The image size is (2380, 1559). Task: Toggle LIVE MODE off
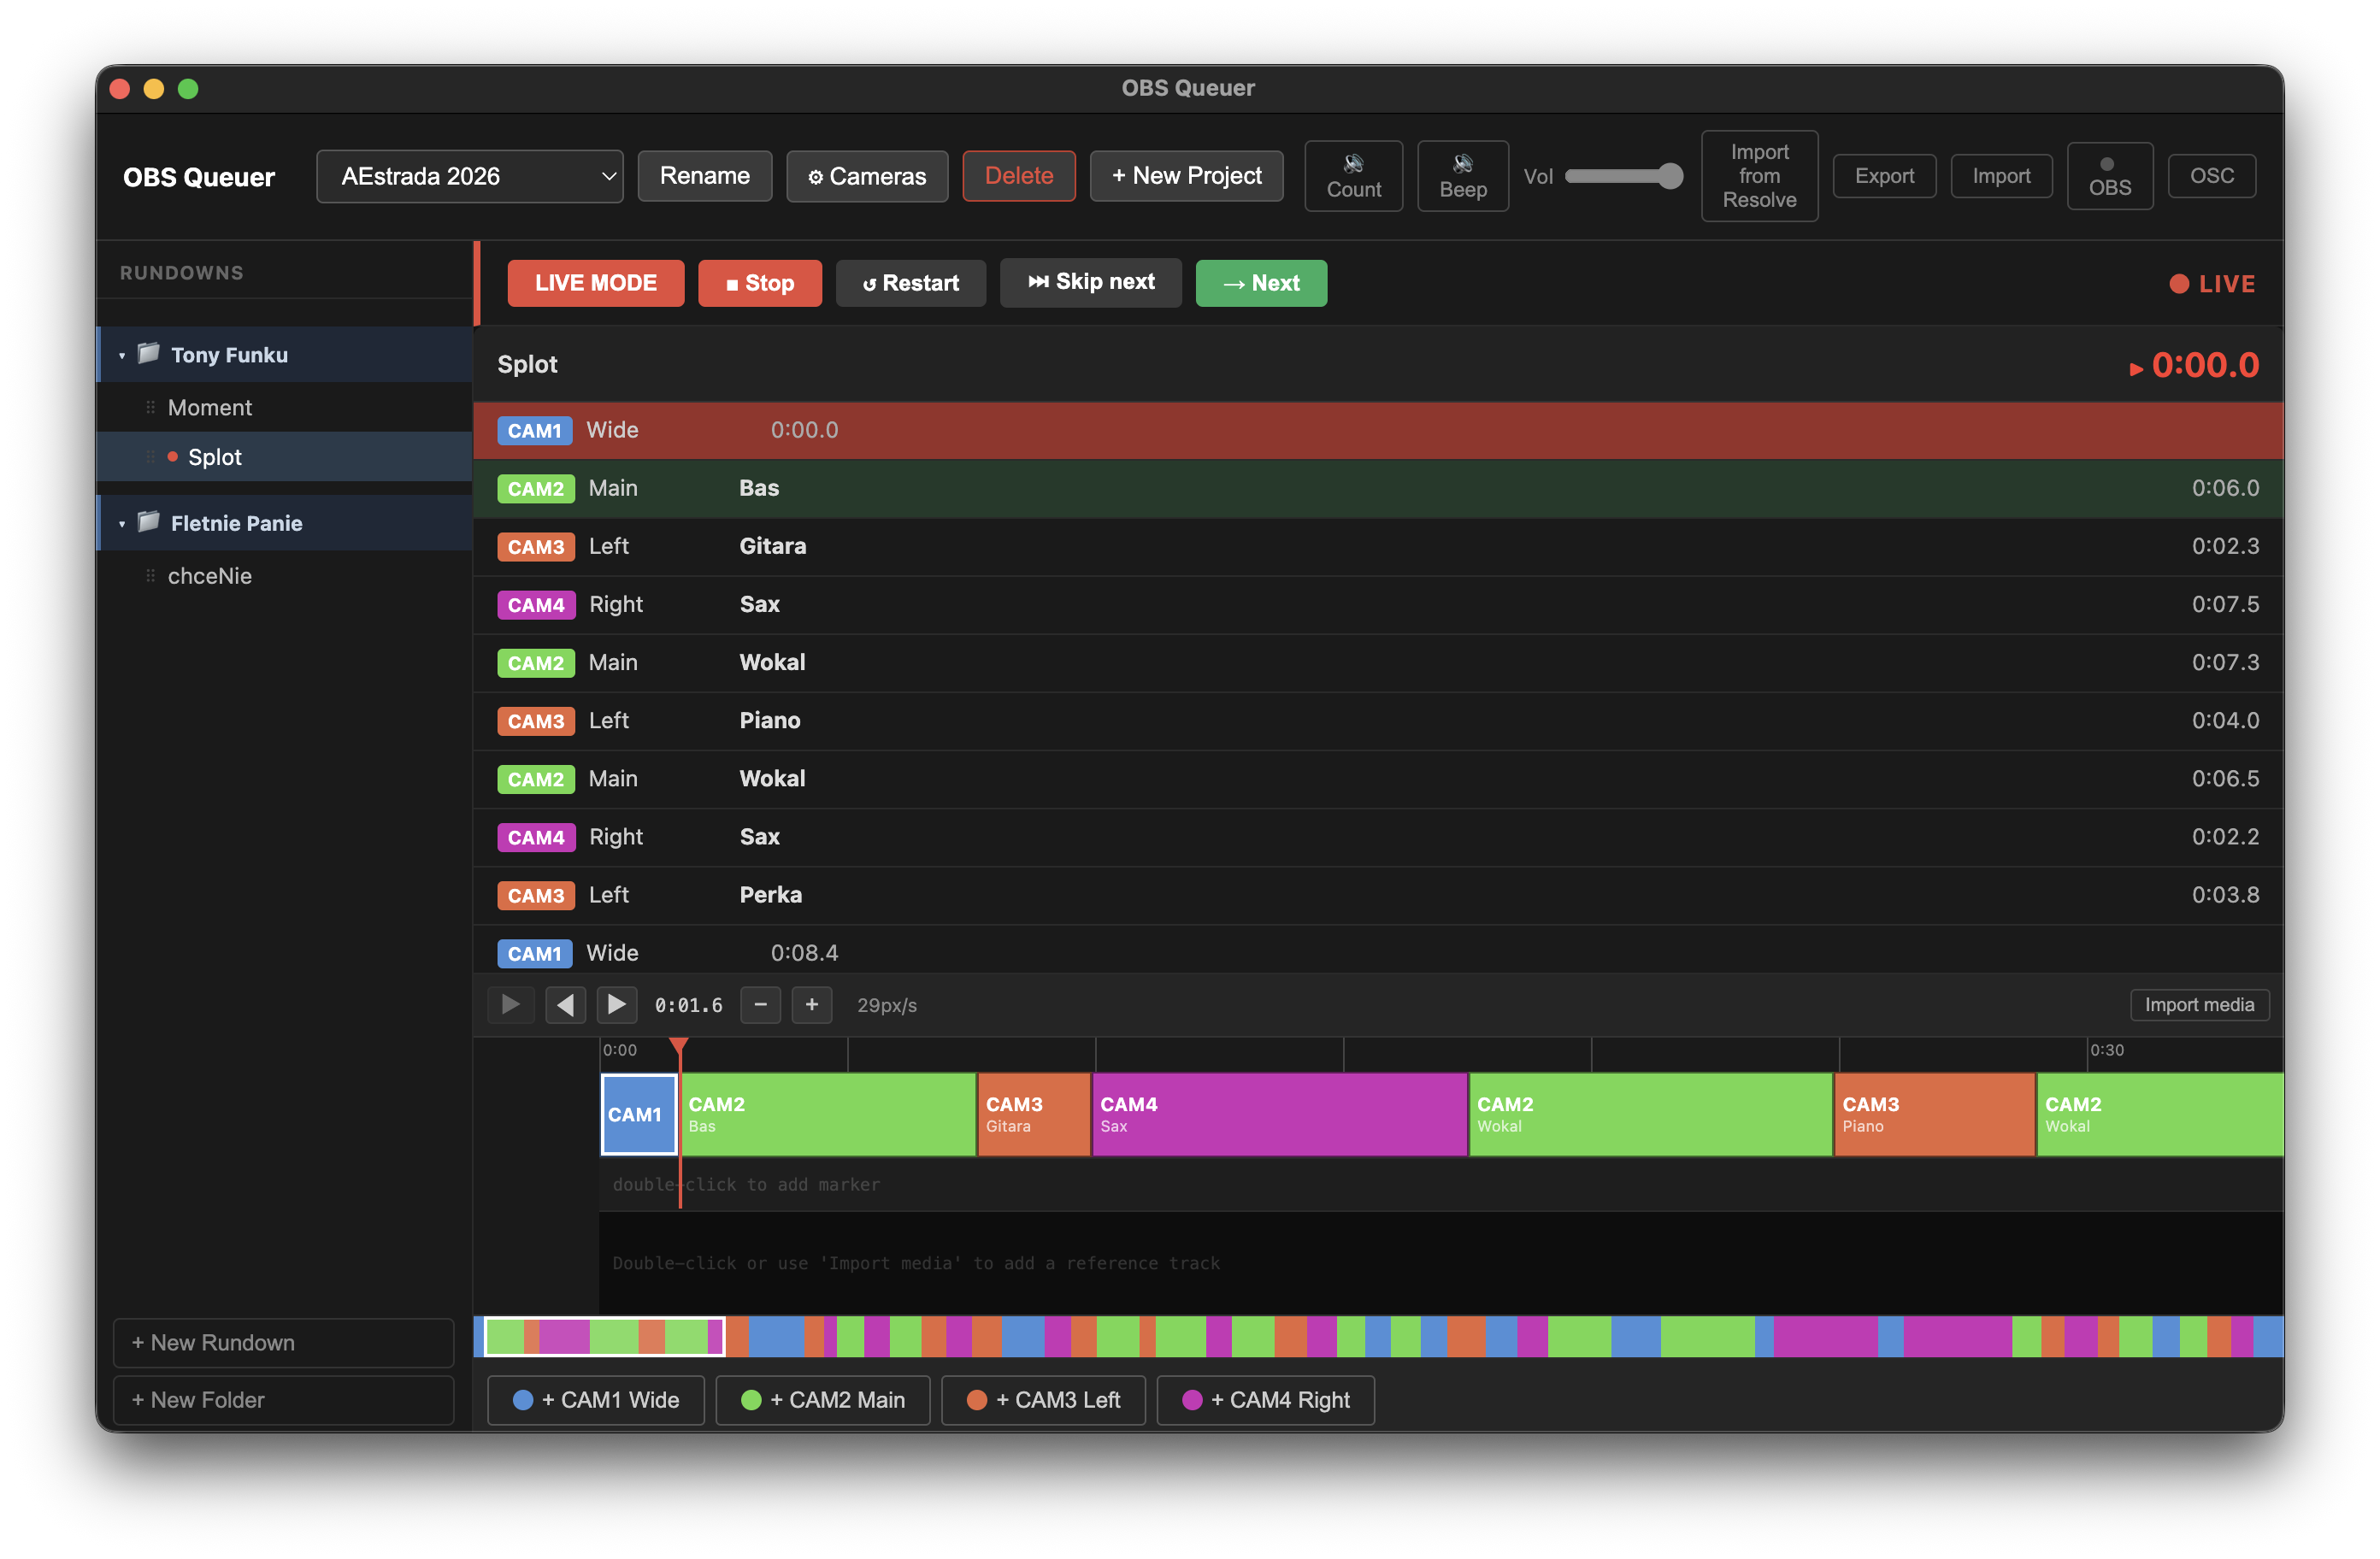coord(595,283)
